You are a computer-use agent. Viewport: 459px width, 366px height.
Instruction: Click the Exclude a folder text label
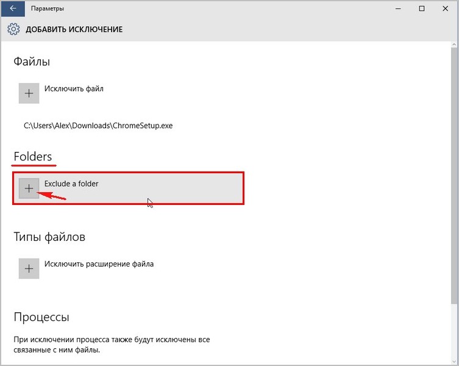click(x=71, y=183)
